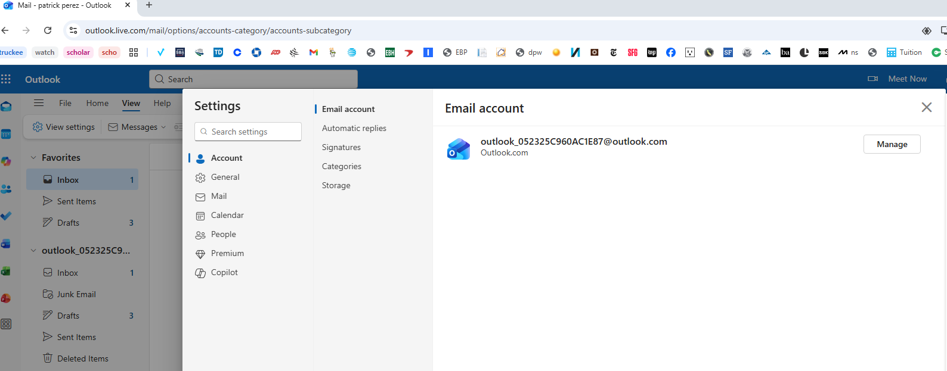Viewport: 947px width, 371px height.
Task: Toggle the hamburger navigation pane button
Action: pos(39,103)
